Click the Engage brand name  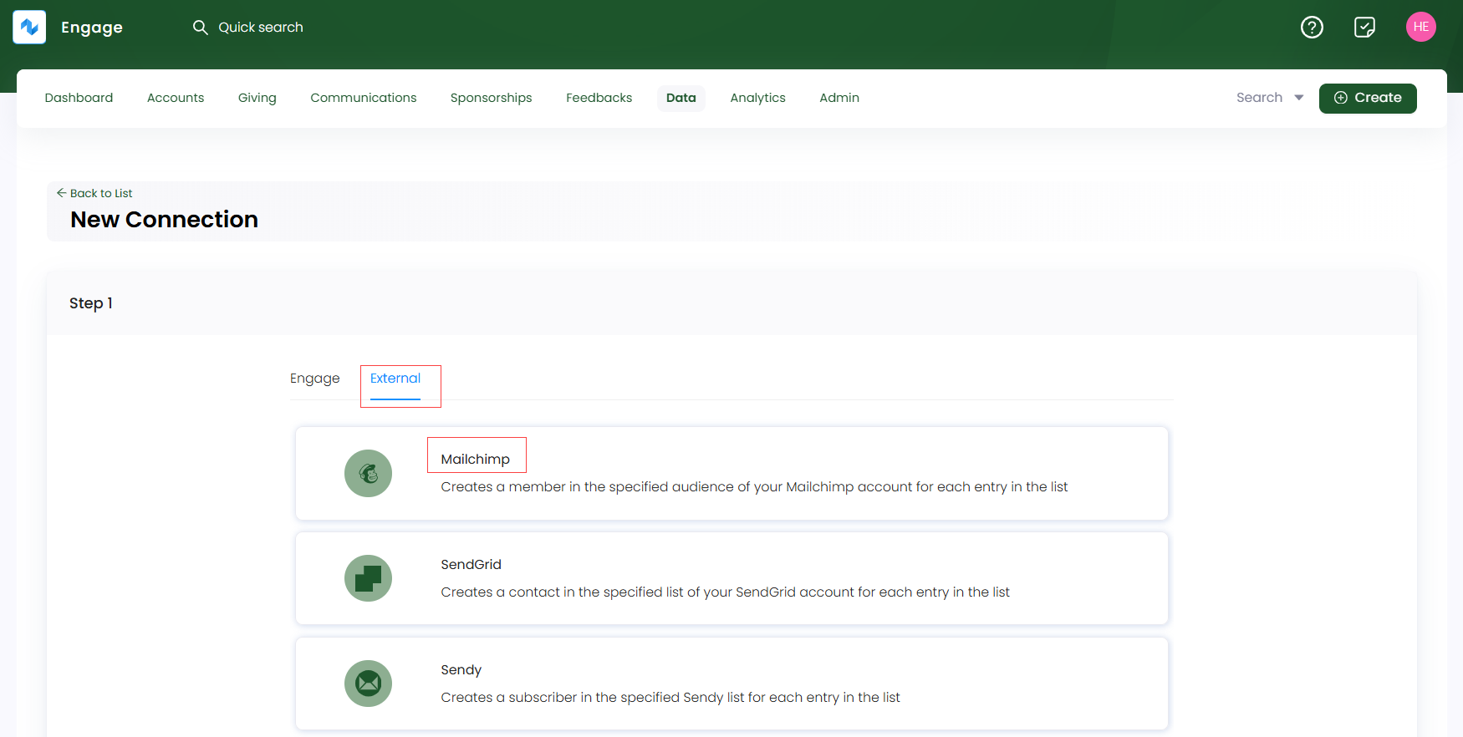coord(92,28)
